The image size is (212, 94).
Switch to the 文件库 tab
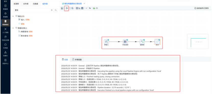pos(26,4)
